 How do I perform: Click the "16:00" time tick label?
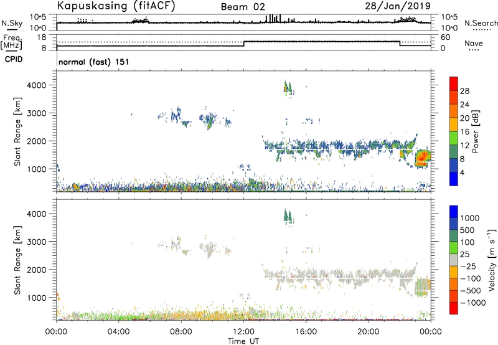(x=306, y=332)
